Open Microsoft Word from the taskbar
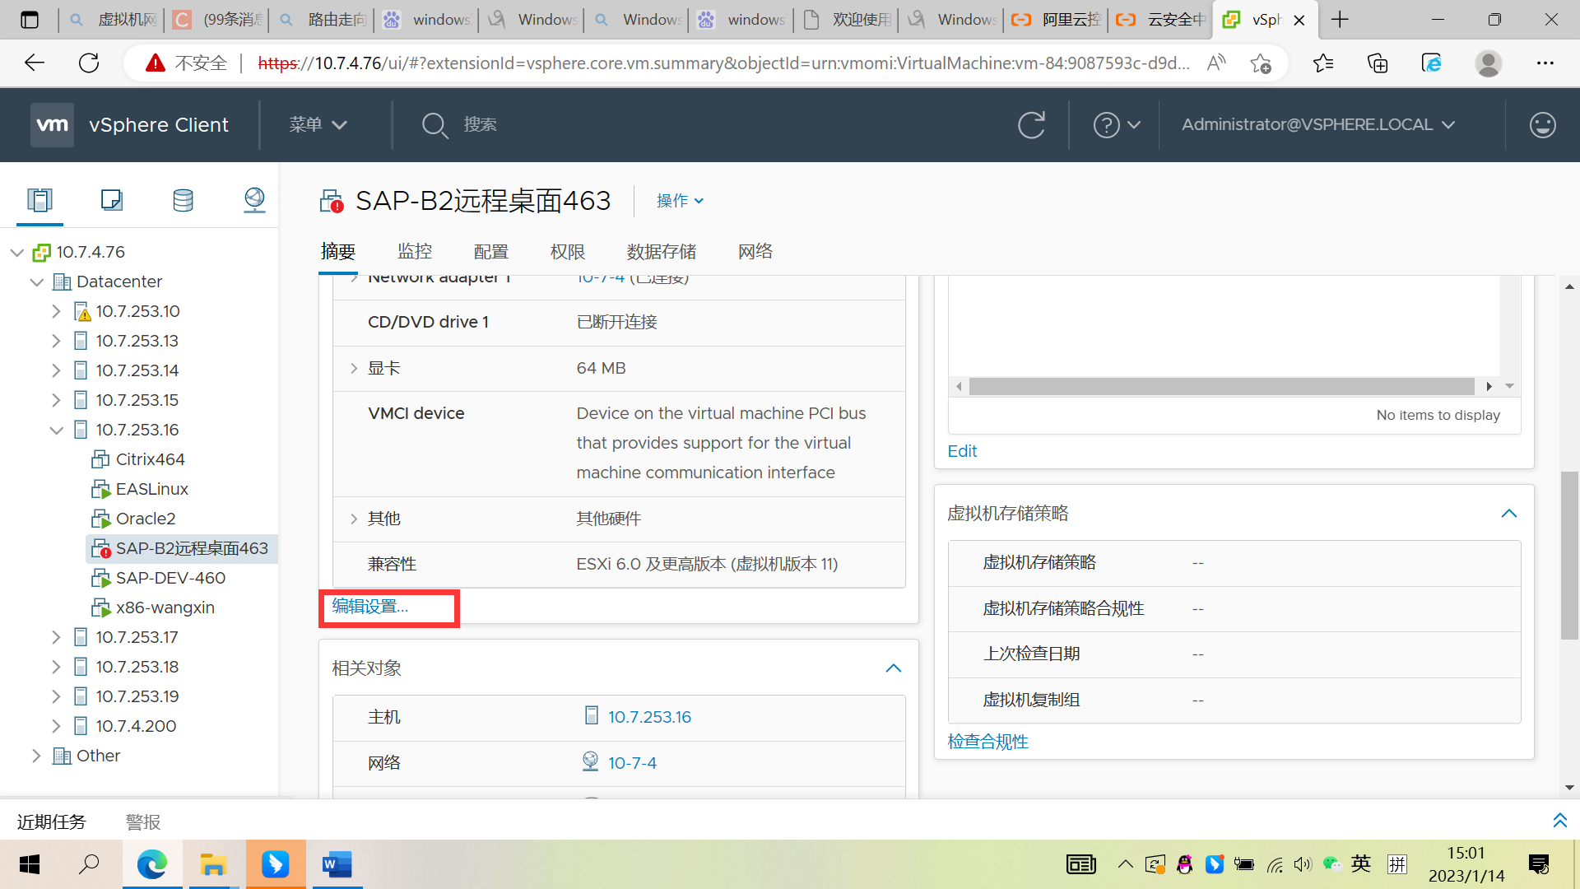1580x889 pixels. (337, 864)
